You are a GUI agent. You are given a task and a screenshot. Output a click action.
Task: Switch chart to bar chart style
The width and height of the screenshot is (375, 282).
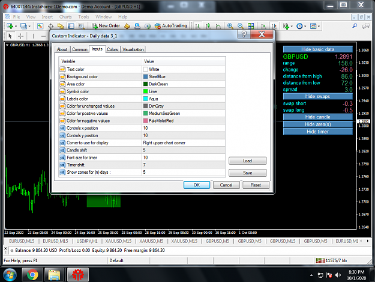tap(197, 26)
